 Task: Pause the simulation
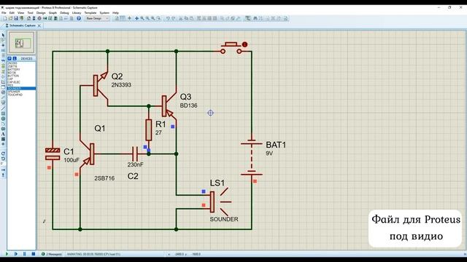[x=24, y=254]
